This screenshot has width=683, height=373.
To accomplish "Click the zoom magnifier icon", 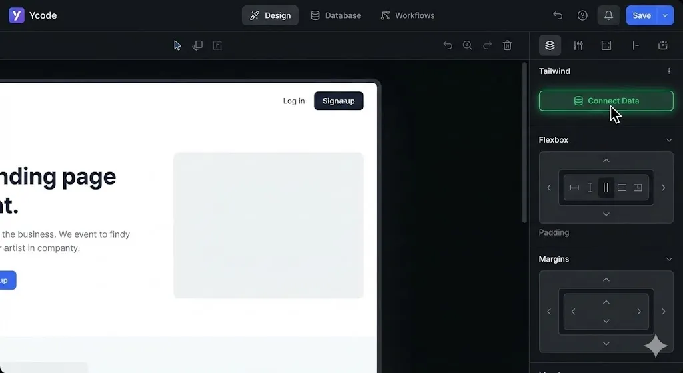I will tap(468, 45).
